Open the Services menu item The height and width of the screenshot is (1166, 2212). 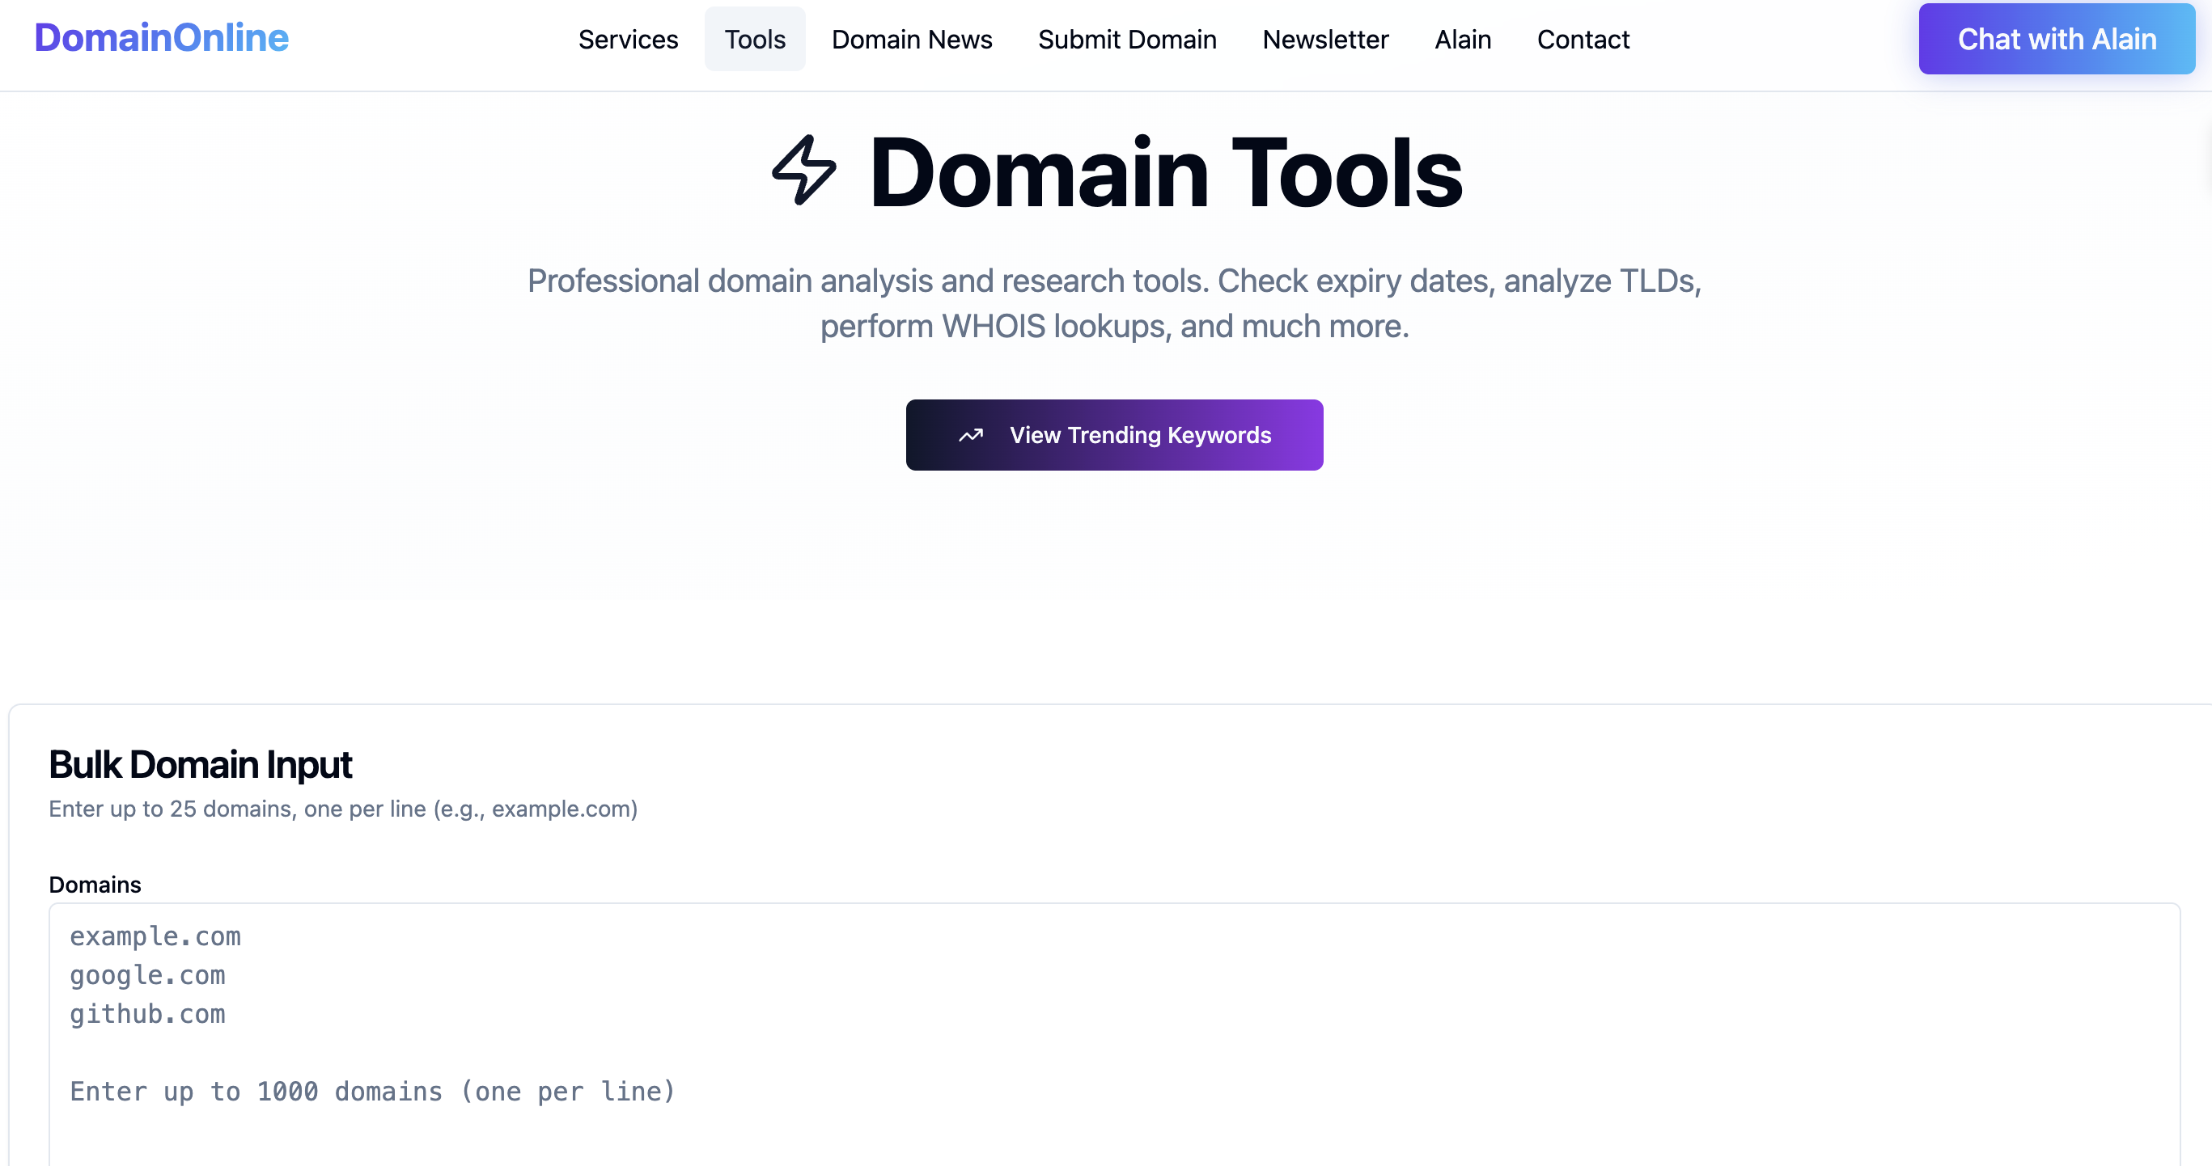point(628,39)
